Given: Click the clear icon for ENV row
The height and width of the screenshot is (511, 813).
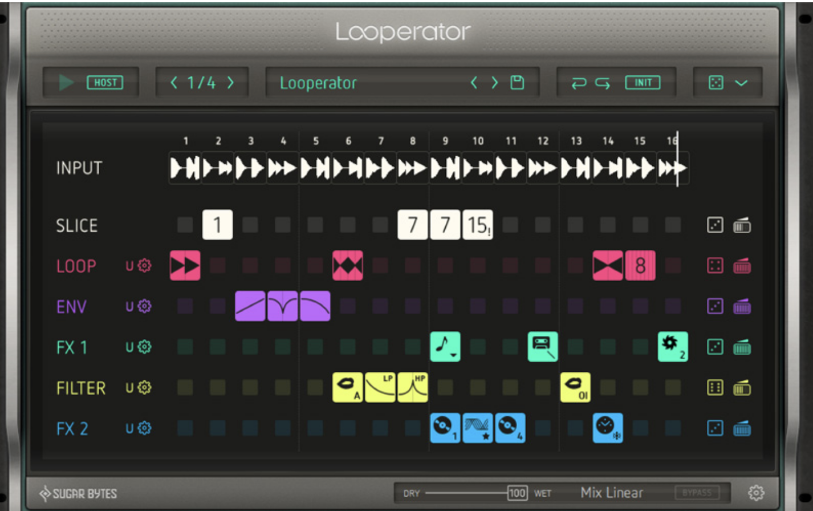Looking at the screenshot, I should click(742, 307).
